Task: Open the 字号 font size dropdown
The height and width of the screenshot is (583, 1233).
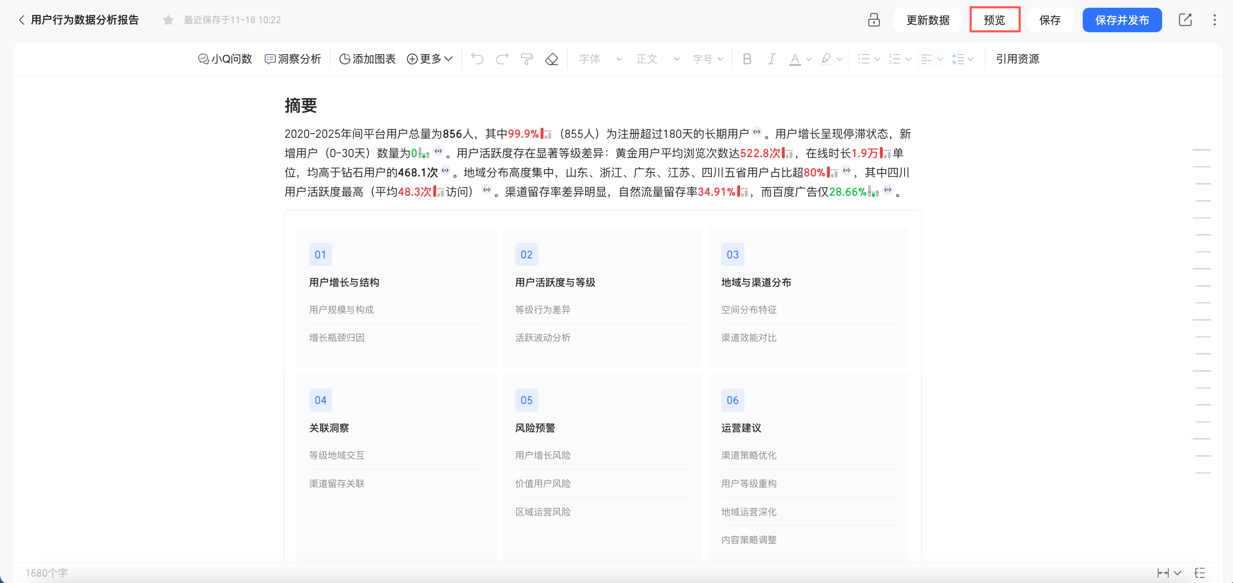Action: [x=708, y=59]
